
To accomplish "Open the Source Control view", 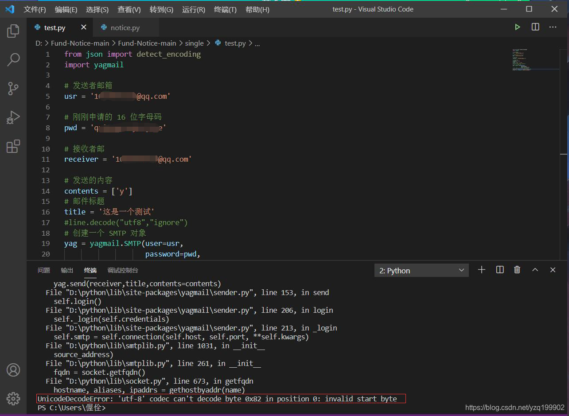I will click(x=13, y=89).
